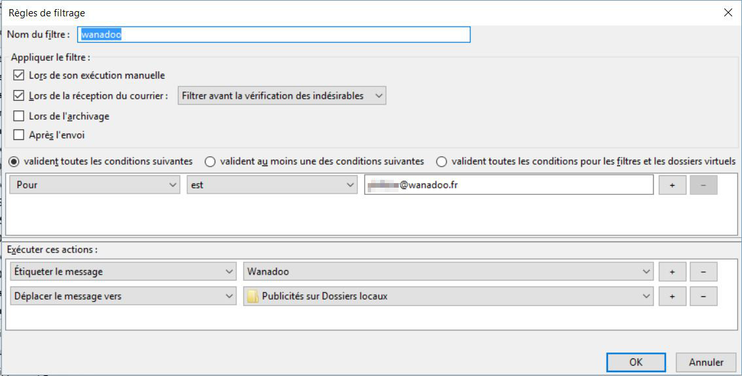Click the plus button in the condition row
742x376 pixels.
672,185
